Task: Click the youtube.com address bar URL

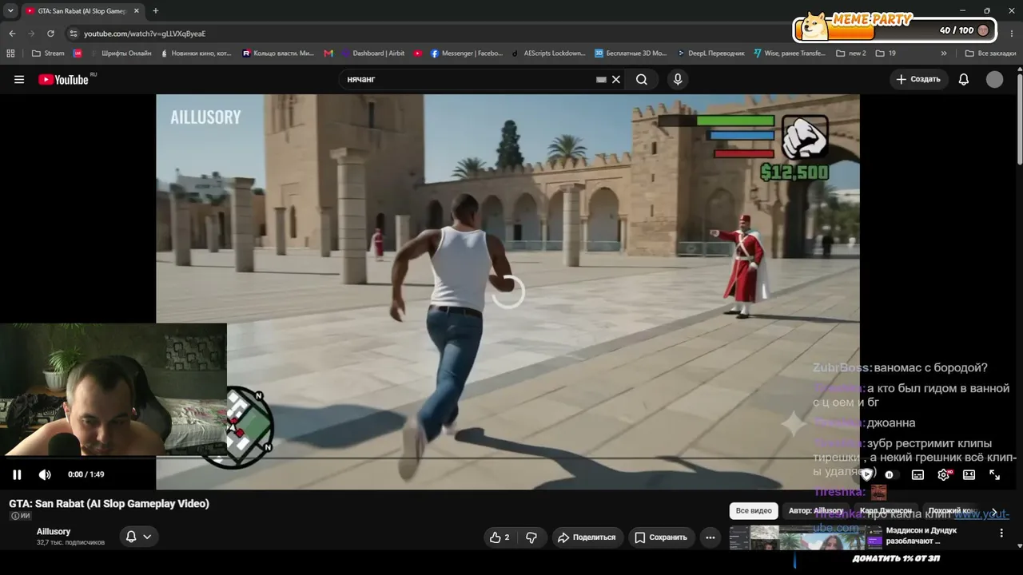Action: point(145,34)
